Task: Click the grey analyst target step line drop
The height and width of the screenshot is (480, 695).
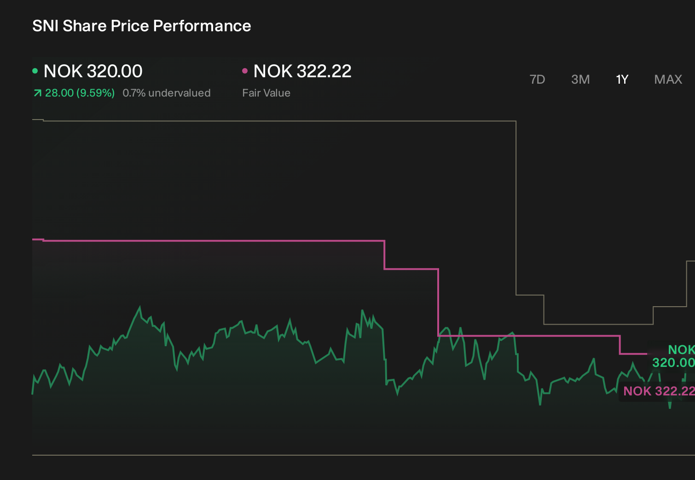Action: [516, 208]
